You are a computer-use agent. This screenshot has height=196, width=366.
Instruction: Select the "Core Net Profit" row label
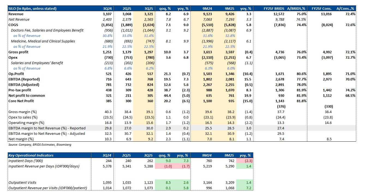(21, 101)
